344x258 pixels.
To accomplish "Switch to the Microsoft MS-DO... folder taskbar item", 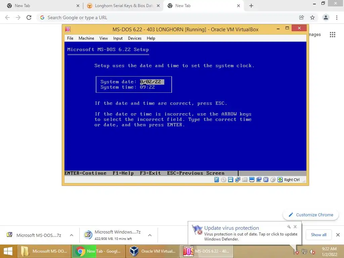I will (44, 251).
